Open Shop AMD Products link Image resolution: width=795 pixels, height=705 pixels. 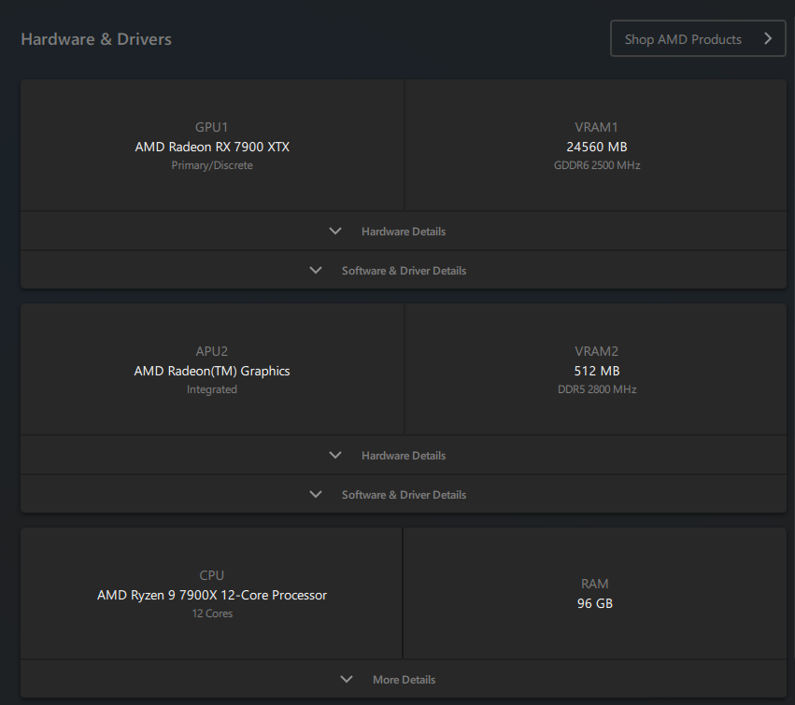tap(698, 38)
